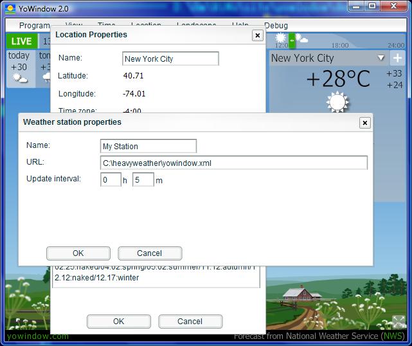Click the green time marker on the timeline
Image resolution: width=412 pixels, height=346 pixels.
point(292,41)
